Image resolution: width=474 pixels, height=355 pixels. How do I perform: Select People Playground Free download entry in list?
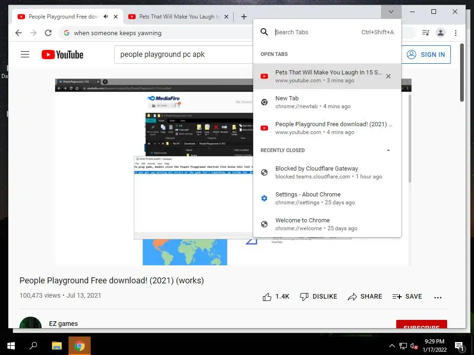tap(327, 128)
